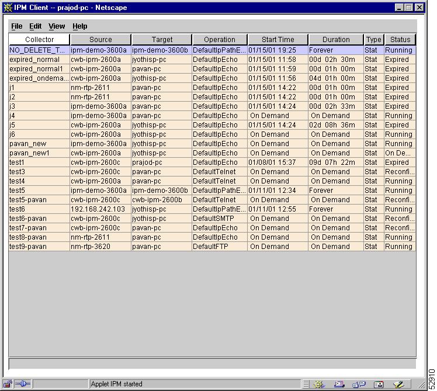The height and width of the screenshot is (391, 437).
Task: Sort by the Operation column header
Action: (x=220, y=40)
